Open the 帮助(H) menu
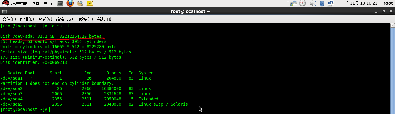The height and width of the screenshot is (114, 395). click(x=104, y=19)
